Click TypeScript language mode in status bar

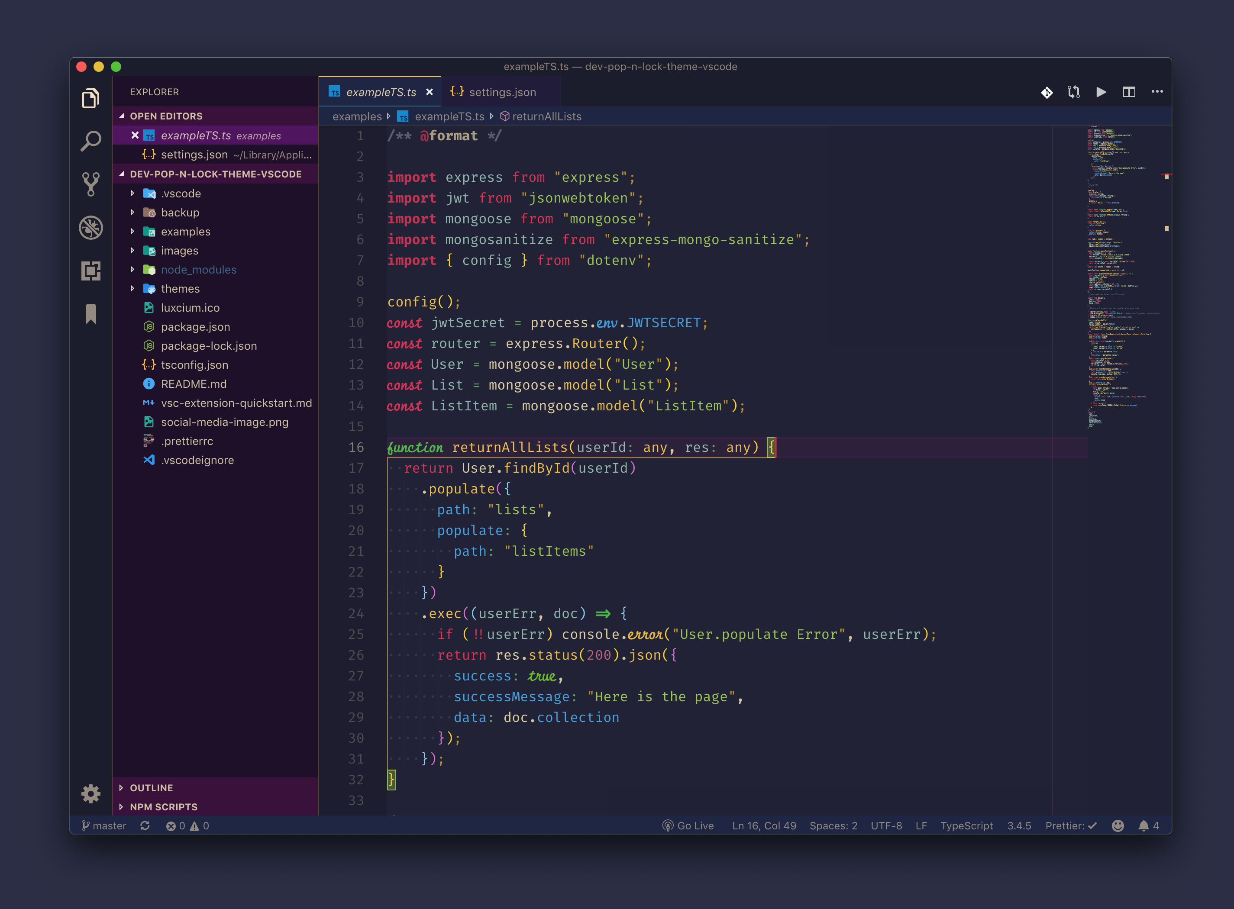click(x=966, y=825)
